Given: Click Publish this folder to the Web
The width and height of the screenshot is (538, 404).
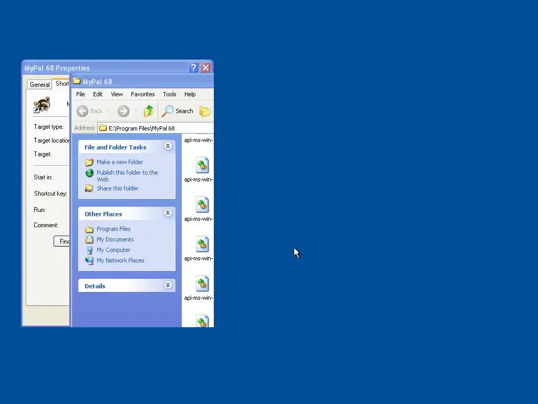Looking at the screenshot, I should coord(127,176).
